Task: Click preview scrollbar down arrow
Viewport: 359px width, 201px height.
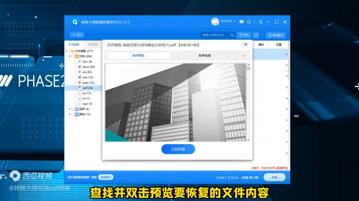Action: pos(248,140)
